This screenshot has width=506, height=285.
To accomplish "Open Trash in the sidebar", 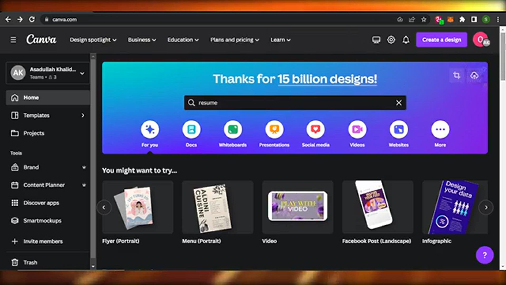I will (x=48, y=262).
